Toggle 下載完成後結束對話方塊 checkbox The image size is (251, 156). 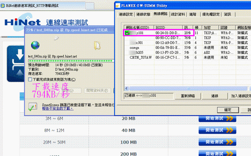30,79
